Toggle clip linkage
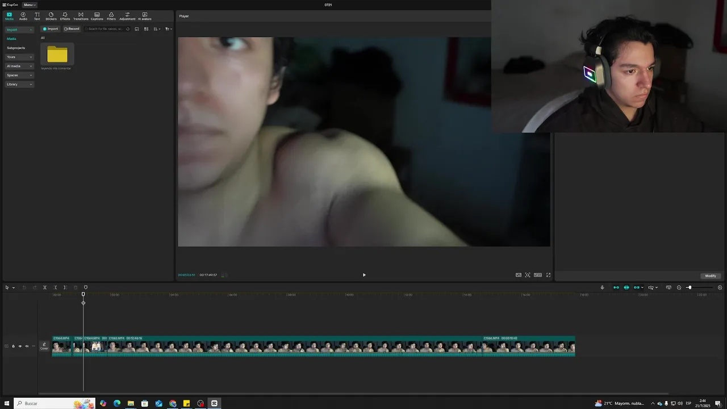Image resolution: width=727 pixels, height=409 pixels. point(637,287)
